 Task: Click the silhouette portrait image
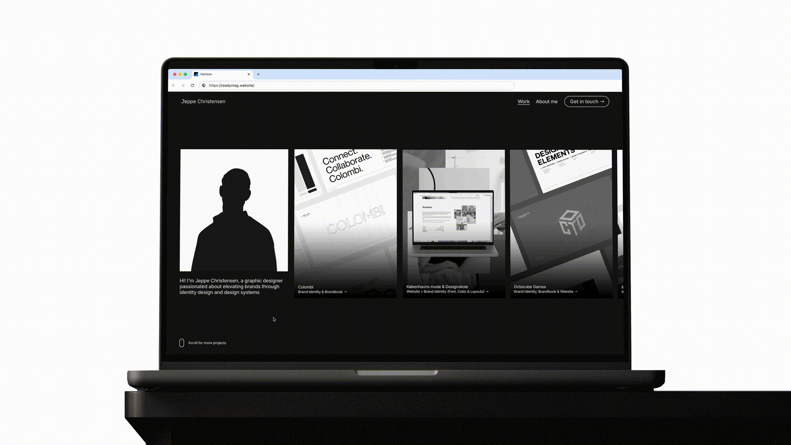pyautogui.click(x=234, y=210)
